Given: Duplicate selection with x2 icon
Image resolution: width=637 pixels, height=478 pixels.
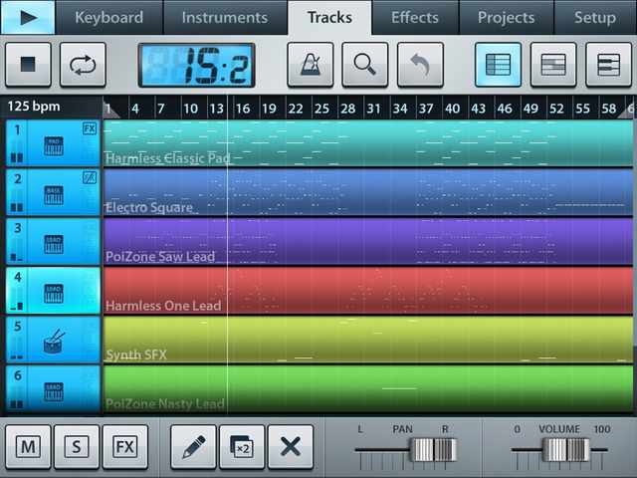Looking at the screenshot, I should tap(242, 447).
